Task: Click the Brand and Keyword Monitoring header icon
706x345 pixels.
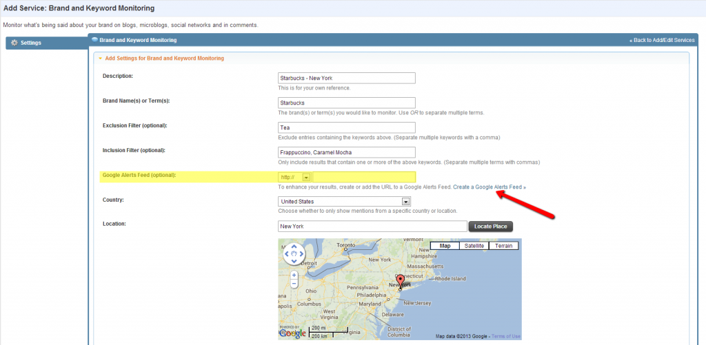Action: tap(94, 40)
